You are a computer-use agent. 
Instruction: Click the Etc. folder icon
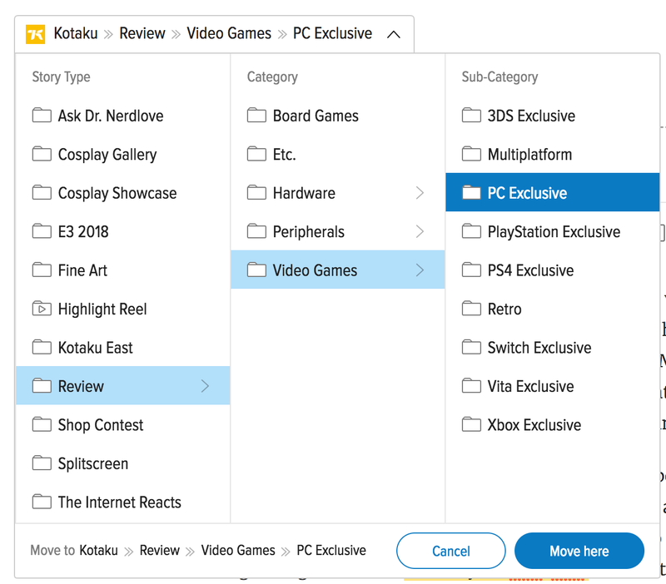(256, 154)
